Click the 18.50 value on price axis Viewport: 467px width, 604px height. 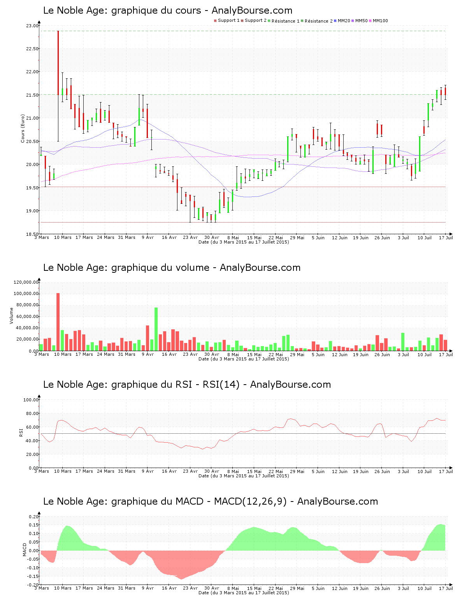coord(32,234)
